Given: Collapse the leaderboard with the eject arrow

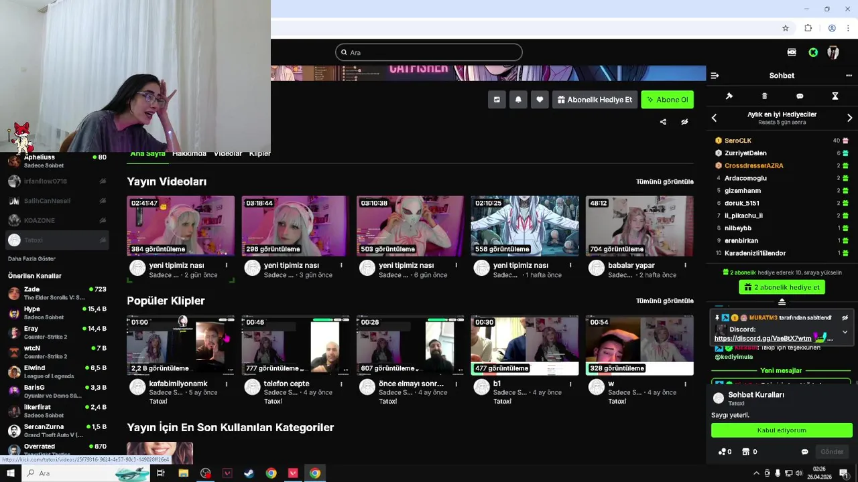Looking at the screenshot, I should pyautogui.click(x=782, y=302).
